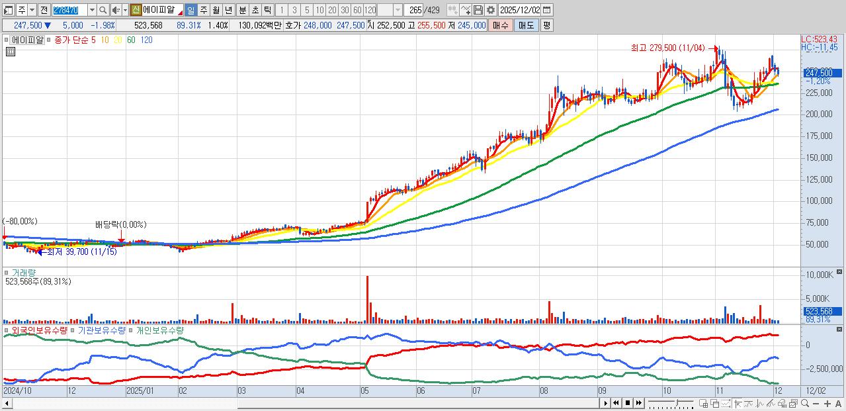Click the magnifier zoom icon in bottom toolbar
Image resolution: width=846 pixels, height=411 pixels.
(x=805, y=403)
